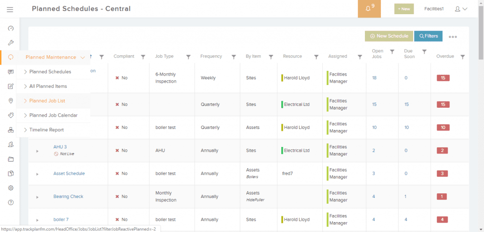The height and width of the screenshot is (232, 484).
Task: Open the contacts people sidebar icon
Action: point(11,145)
